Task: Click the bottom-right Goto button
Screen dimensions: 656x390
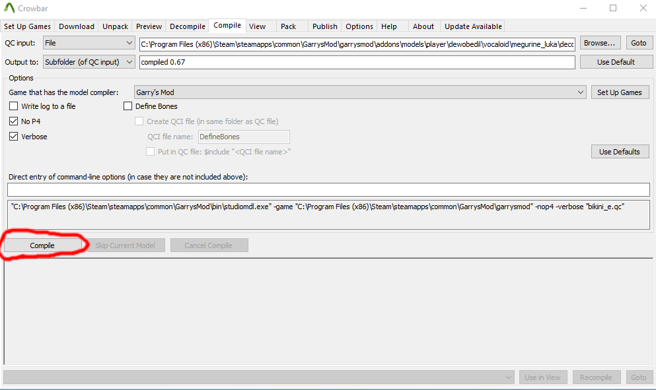Action: pyautogui.click(x=639, y=377)
